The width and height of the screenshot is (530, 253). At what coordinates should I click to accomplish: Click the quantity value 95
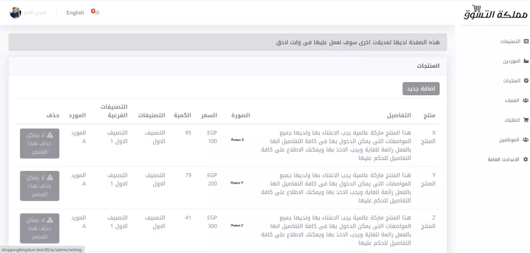(x=188, y=133)
